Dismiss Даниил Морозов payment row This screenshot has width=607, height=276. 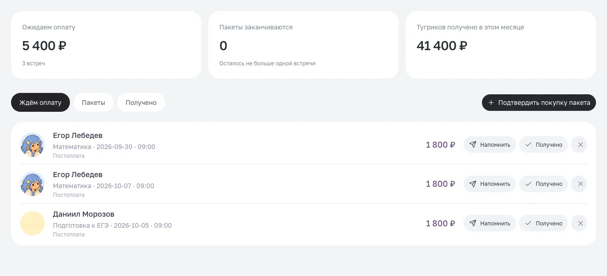(x=579, y=223)
